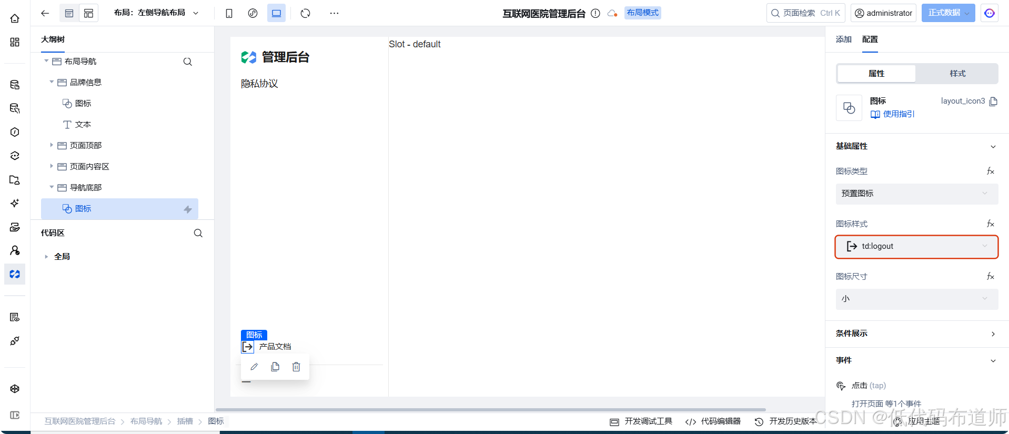Viewport: 1009px width, 434px height.
Task: Open the 正式数据 dropdown arrow
Action: coord(967,14)
